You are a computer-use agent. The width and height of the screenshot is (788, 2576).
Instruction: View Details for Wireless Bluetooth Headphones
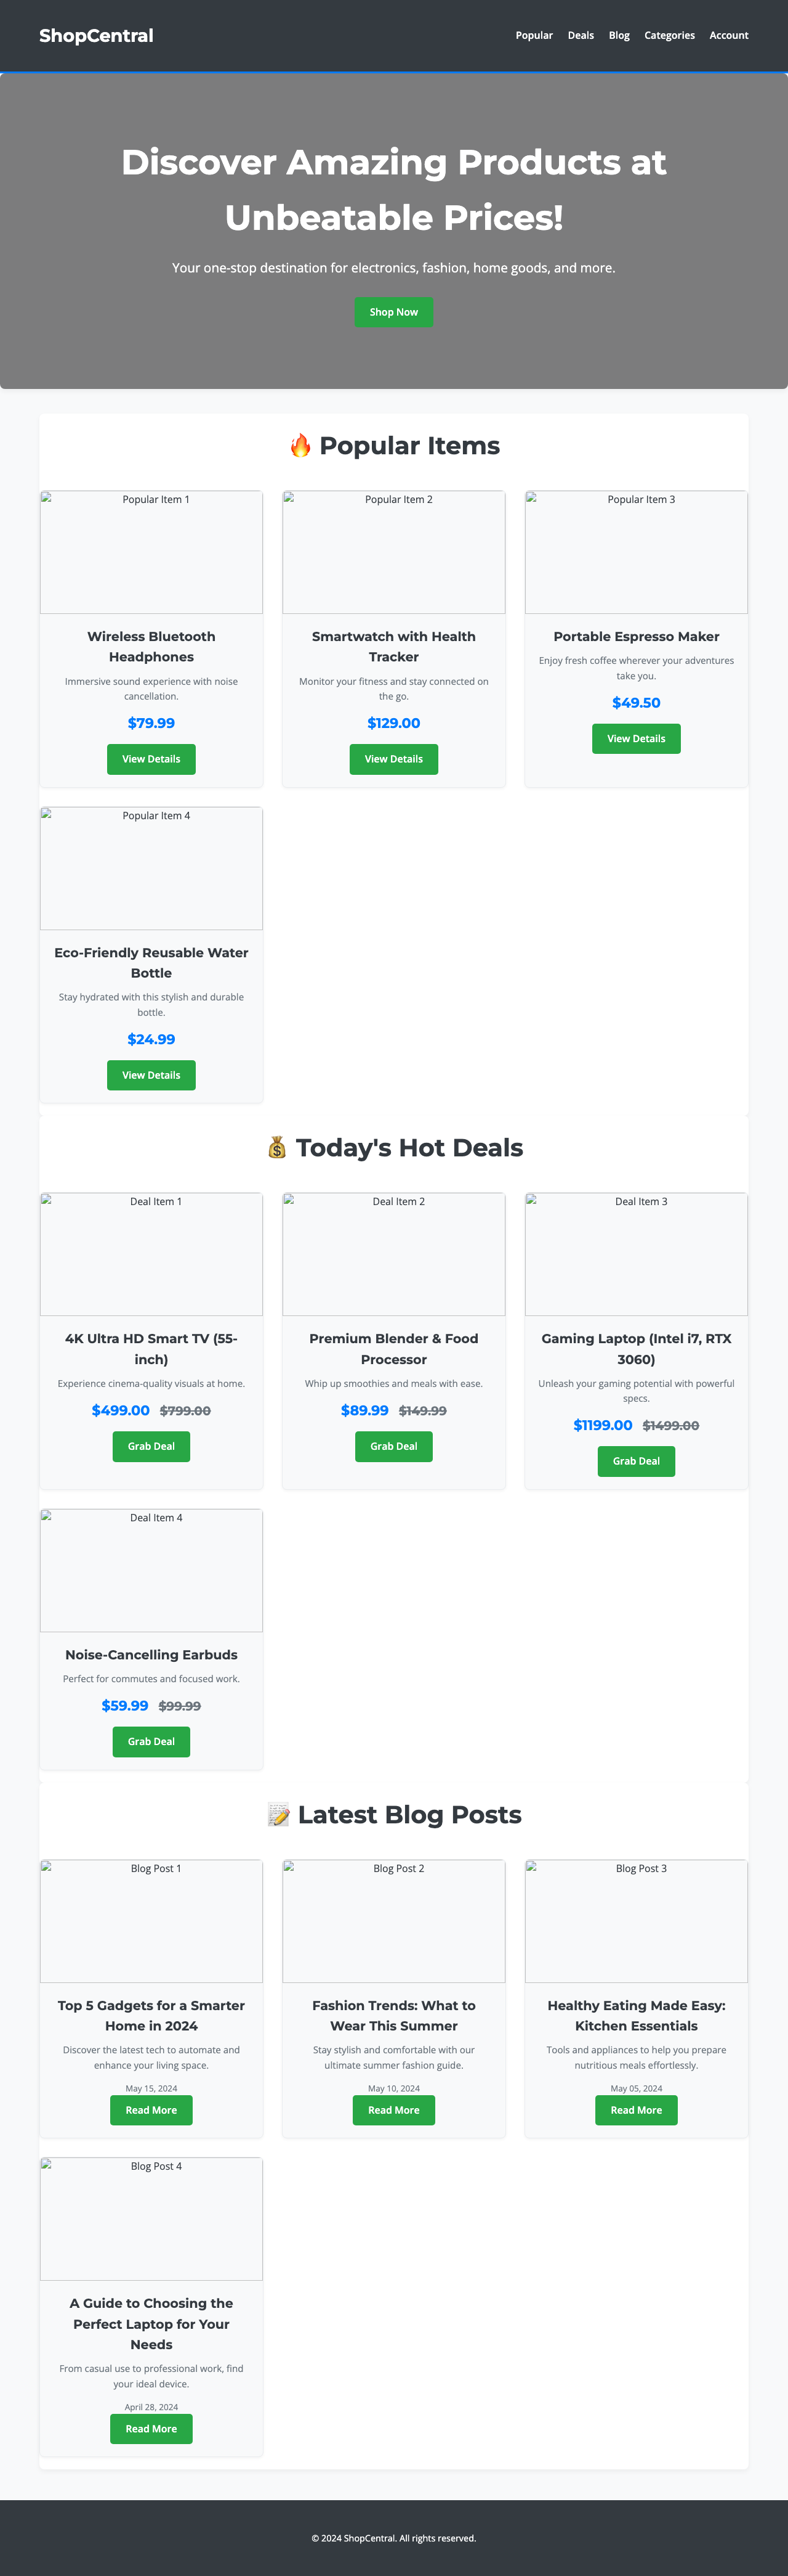(x=151, y=758)
